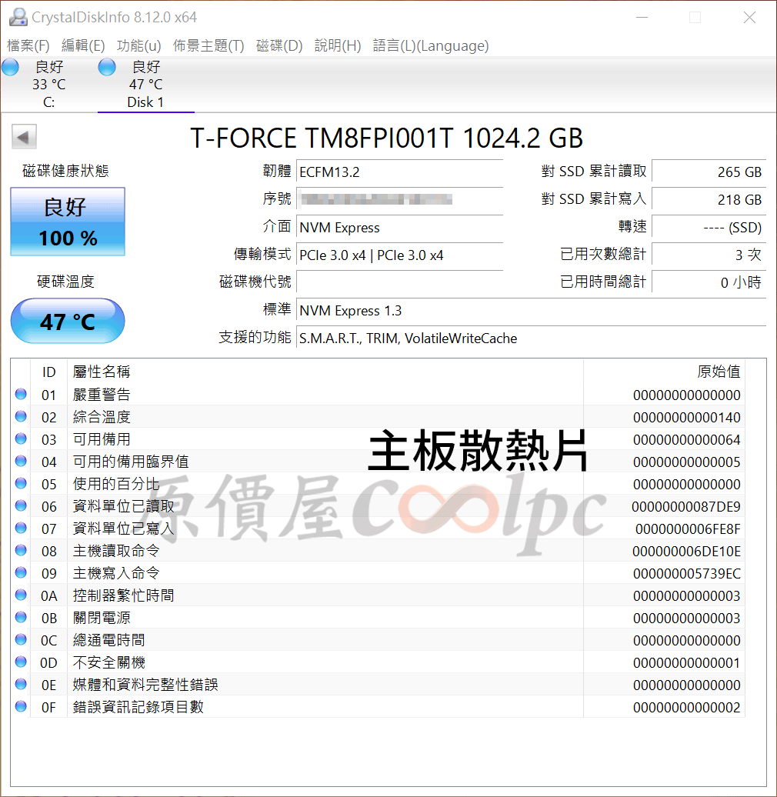This screenshot has width=777, height=797.
Task: Open the 說明(H) menu
Action: [338, 45]
